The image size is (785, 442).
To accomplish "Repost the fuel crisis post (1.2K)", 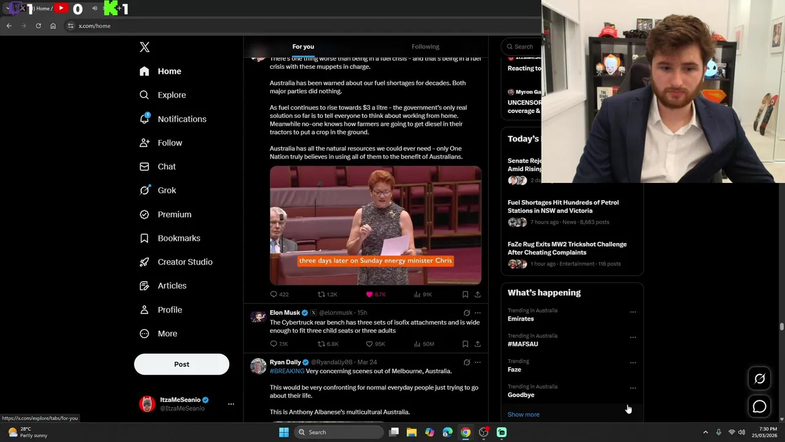I will [327, 295].
